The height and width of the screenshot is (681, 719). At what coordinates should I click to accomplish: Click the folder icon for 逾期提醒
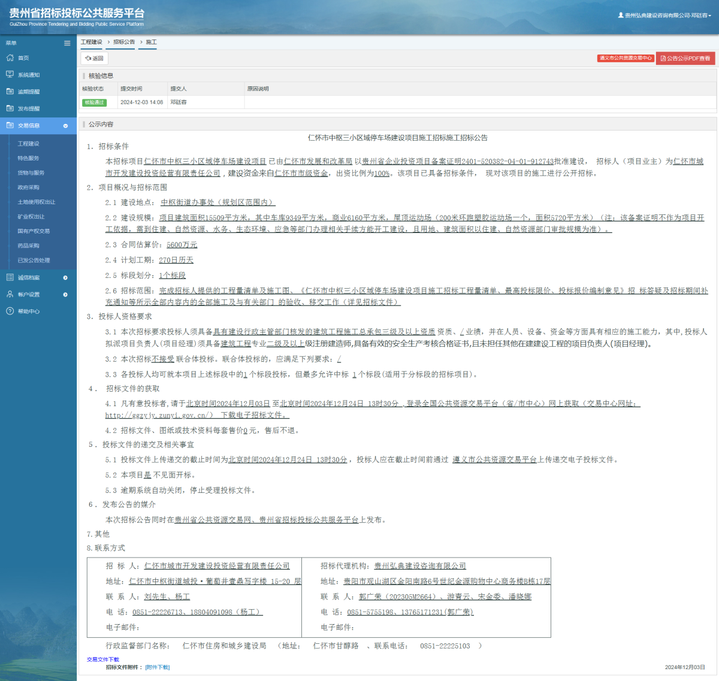pos(10,92)
